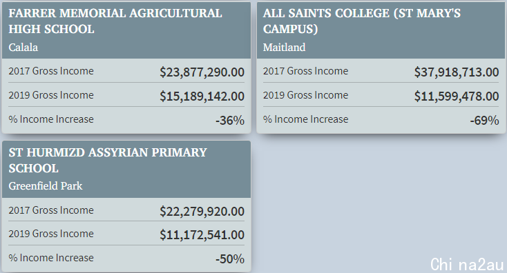Viewport: 507px width, 273px height.
Task: Click the $22,279,920.00 income figure
Action: pos(202,212)
